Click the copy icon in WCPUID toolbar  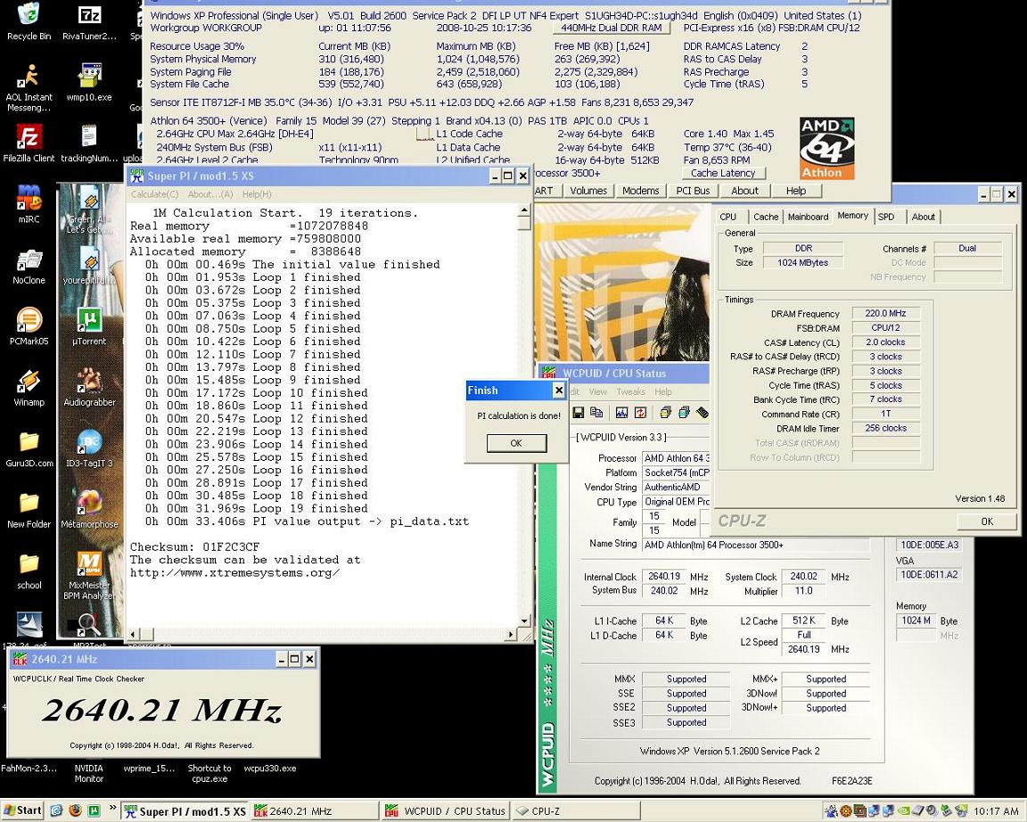point(596,412)
